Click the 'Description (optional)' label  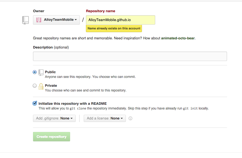51,47
